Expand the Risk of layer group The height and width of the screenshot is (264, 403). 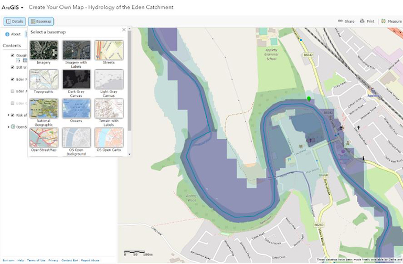(8, 115)
